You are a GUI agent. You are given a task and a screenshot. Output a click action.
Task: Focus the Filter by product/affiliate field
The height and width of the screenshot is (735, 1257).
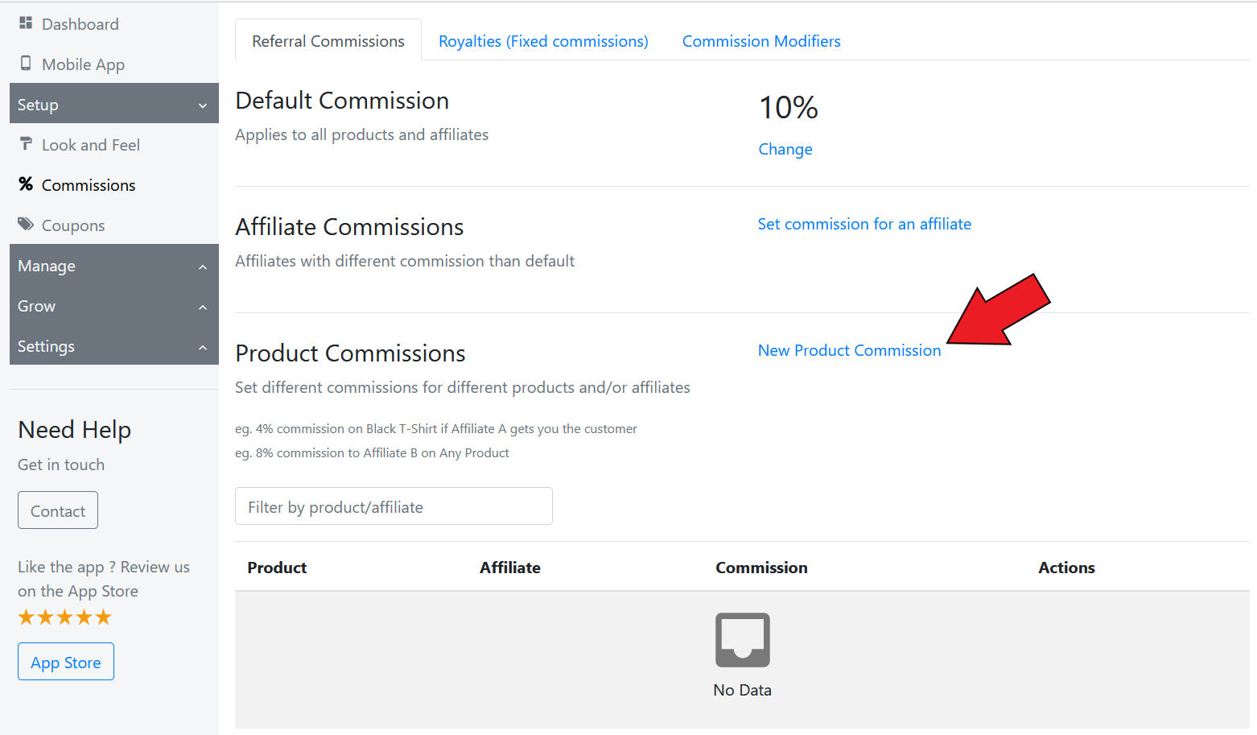[x=394, y=506]
